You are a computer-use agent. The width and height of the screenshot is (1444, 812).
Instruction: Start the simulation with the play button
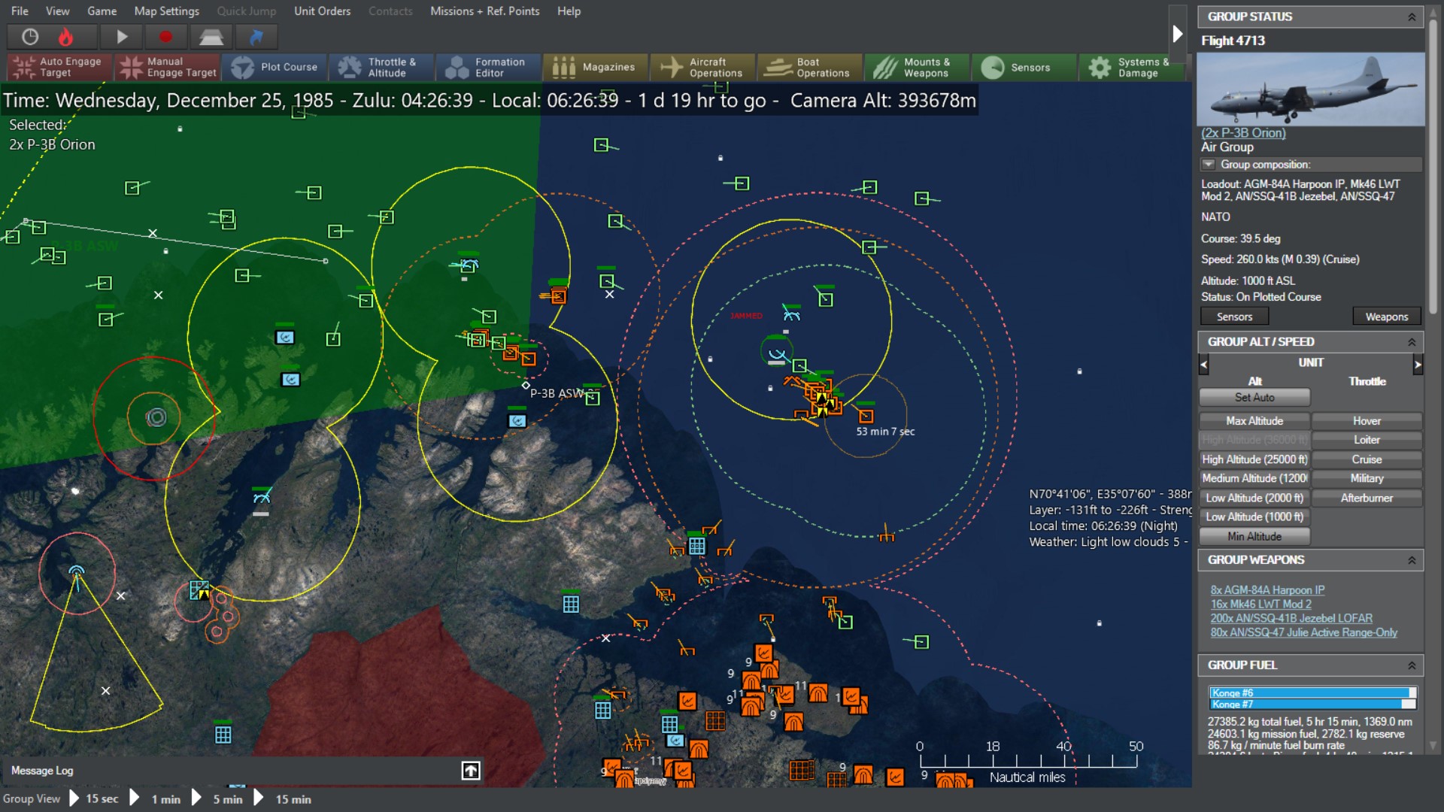(x=122, y=37)
